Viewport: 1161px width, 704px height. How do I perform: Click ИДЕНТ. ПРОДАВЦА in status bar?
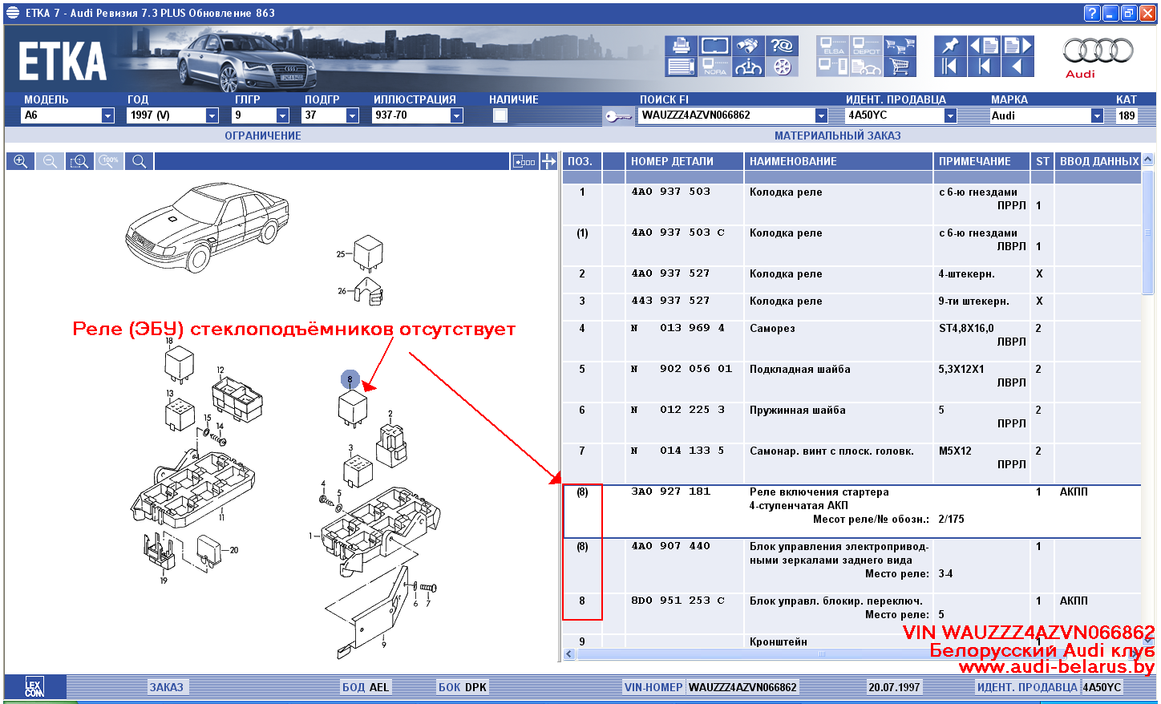tap(1027, 687)
